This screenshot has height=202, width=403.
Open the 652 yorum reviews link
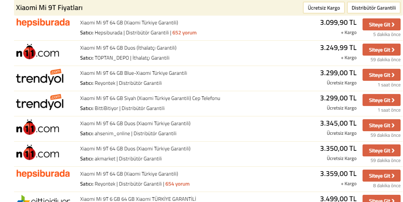point(184,32)
